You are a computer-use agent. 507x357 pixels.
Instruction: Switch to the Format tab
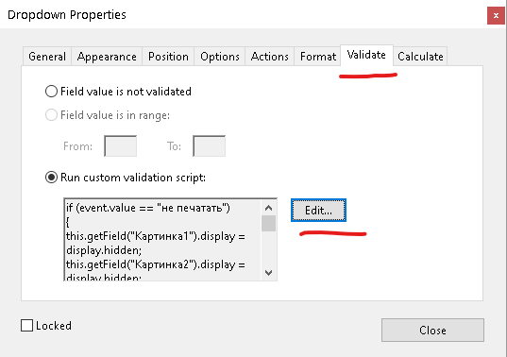[x=318, y=57]
